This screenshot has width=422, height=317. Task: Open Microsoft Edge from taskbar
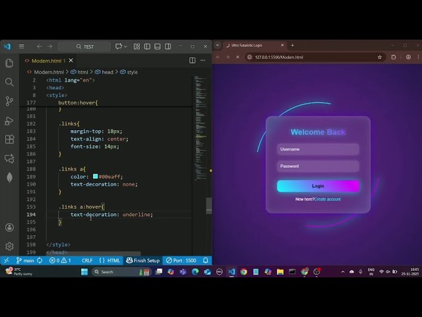(195, 271)
